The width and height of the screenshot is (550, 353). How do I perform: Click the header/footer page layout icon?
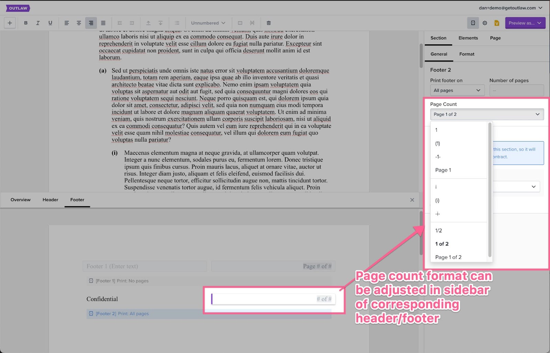(x=473, y=23)
